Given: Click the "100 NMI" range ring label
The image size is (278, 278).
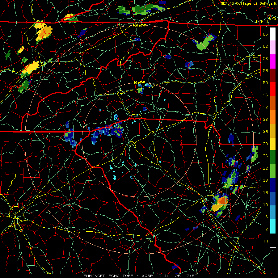Looking at the screenshot, I should (x=139, y=25).
